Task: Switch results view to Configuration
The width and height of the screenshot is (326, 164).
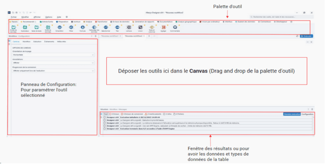Action: (307, 114)
